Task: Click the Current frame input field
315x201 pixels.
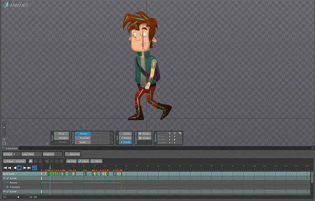Action: (x=17, y=154)
